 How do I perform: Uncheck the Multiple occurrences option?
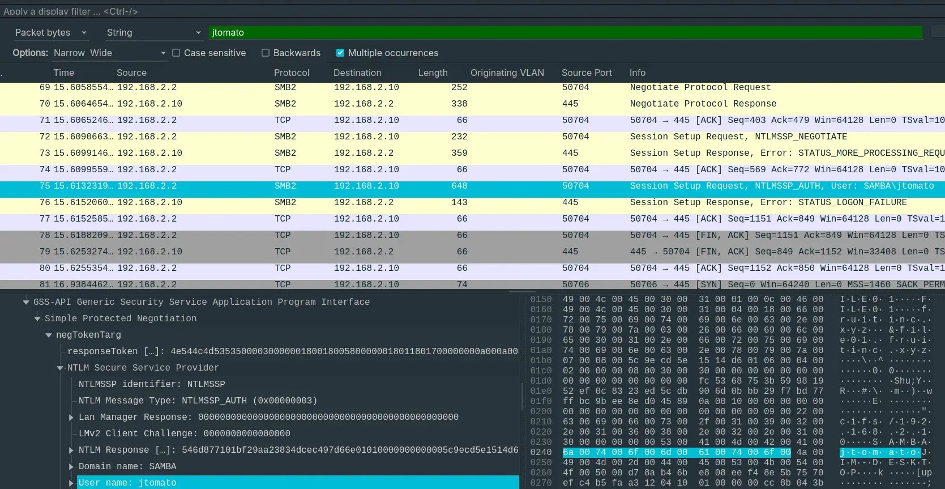click(x=340, y=53)
